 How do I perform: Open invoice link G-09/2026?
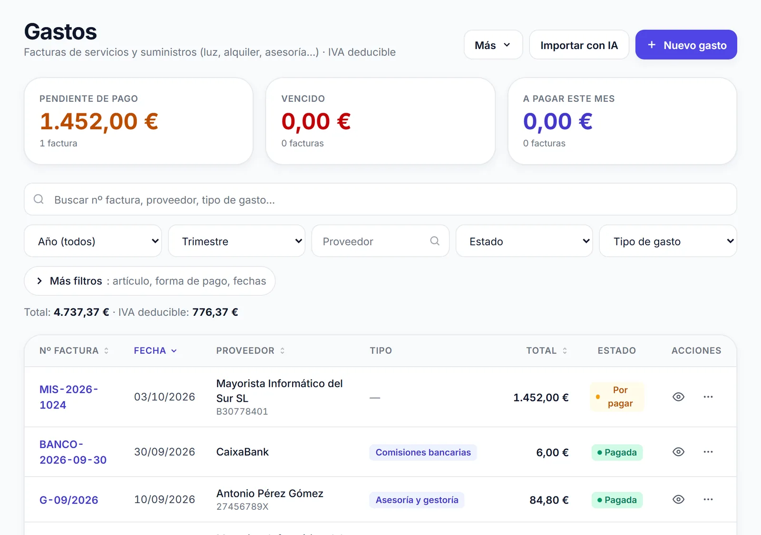tap(69, 500)
